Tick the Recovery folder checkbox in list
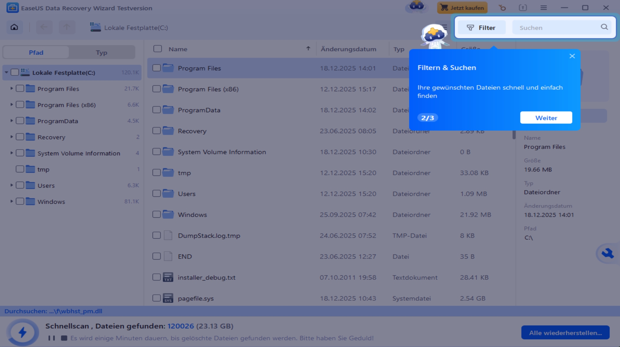 point(156,131)
